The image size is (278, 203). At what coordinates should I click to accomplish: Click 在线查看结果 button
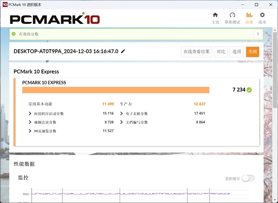pyautogui.click(x=196, y=52)
